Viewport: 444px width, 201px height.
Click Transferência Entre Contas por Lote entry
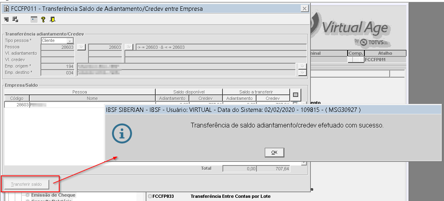[x=230, y=196]
